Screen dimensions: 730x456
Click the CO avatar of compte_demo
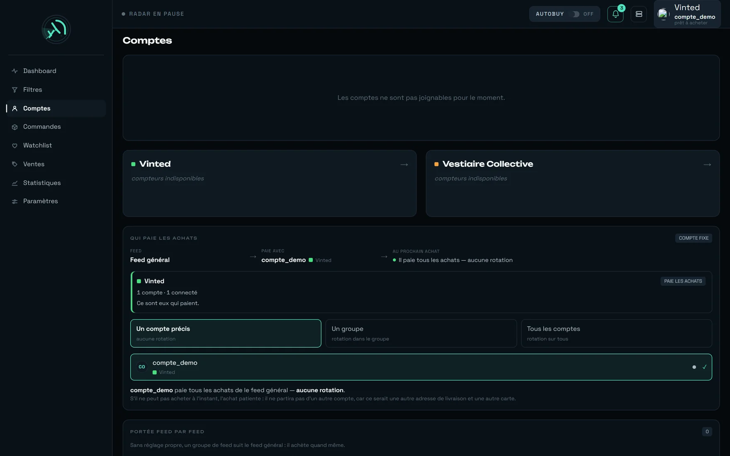pos(142,367)
